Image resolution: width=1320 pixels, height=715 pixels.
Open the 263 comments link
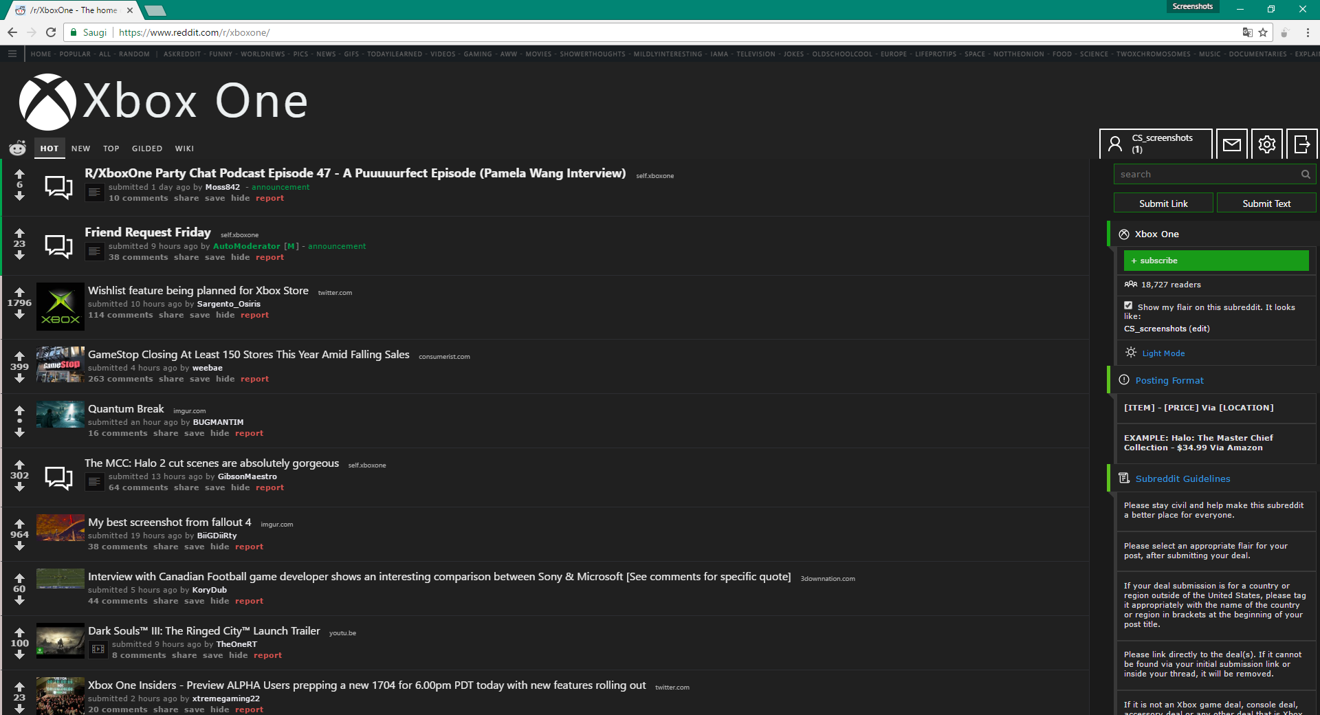(x=120, y=379)
